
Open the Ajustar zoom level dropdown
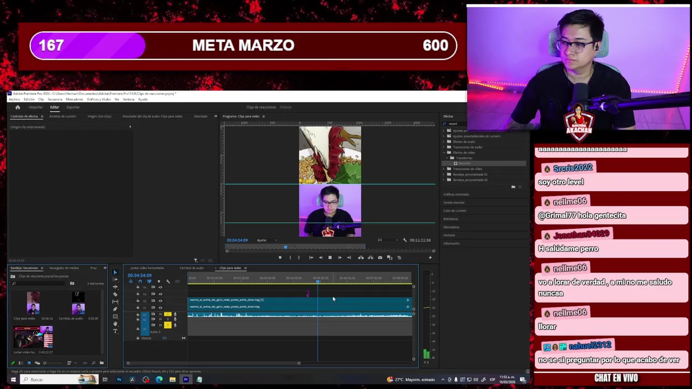pyautogui.click(x=267, y=240)
